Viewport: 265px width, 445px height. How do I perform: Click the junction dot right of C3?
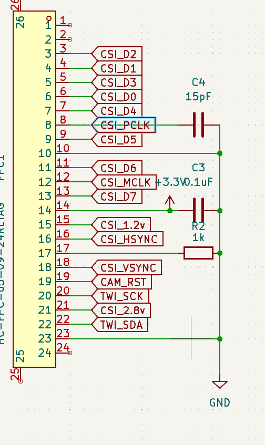(220, 211)
